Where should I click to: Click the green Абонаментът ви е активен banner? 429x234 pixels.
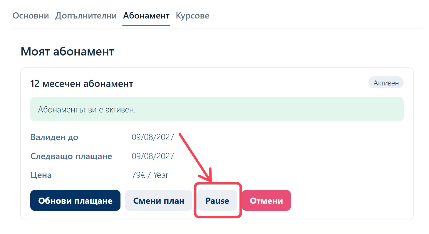point(217,109)
